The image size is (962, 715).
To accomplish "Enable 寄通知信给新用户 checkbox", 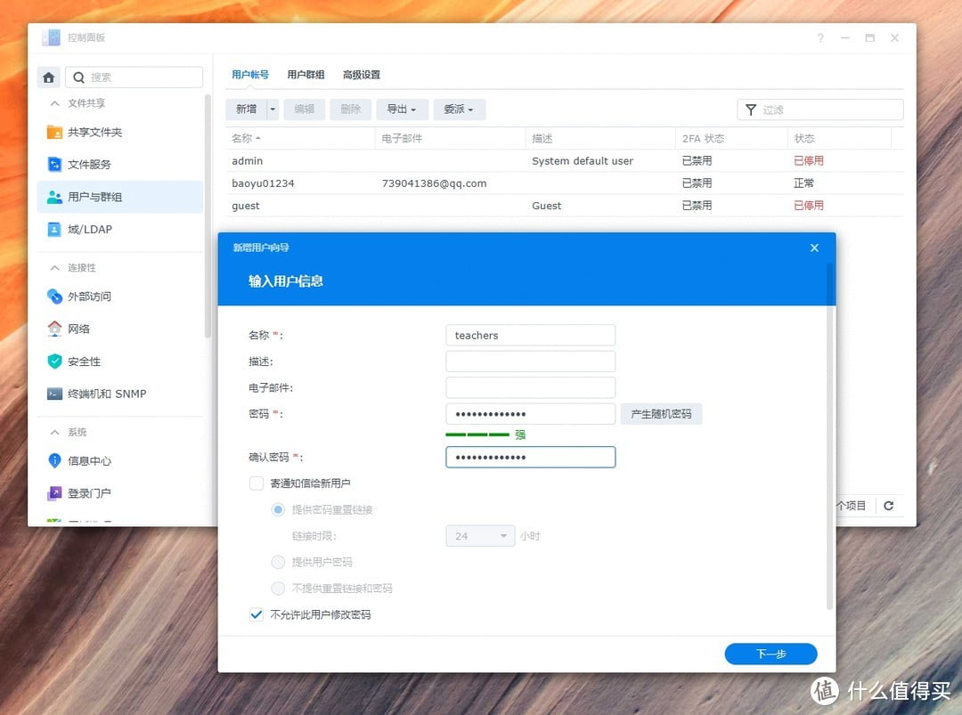I will 257,483.
